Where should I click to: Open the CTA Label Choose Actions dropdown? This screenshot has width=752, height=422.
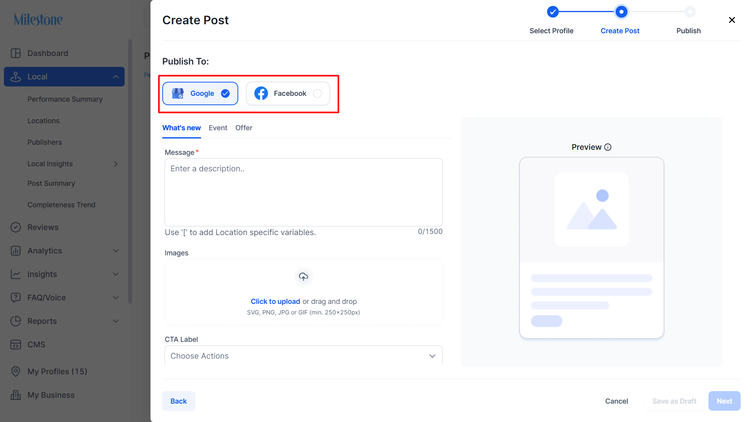tap(304, 356)
